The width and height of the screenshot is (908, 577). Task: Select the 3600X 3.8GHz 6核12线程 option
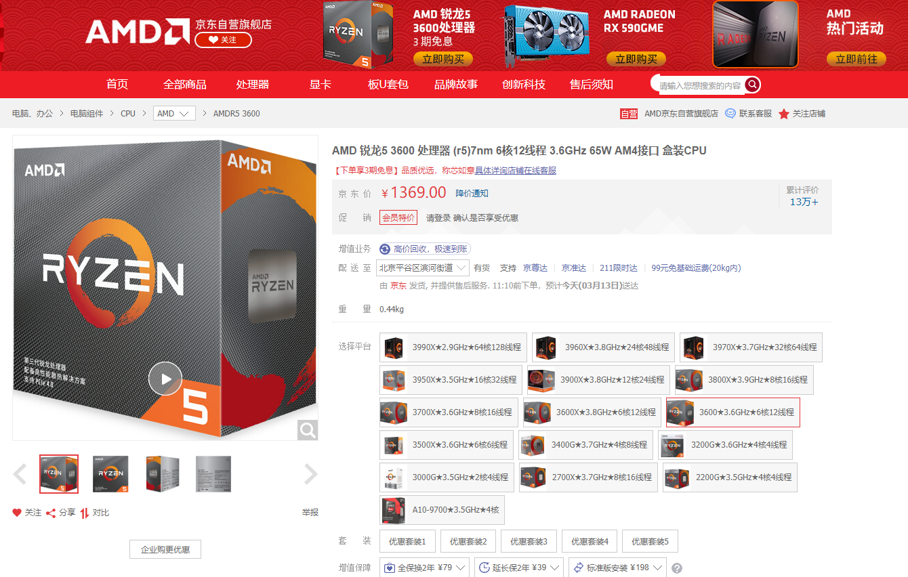(x=592, y=412)
